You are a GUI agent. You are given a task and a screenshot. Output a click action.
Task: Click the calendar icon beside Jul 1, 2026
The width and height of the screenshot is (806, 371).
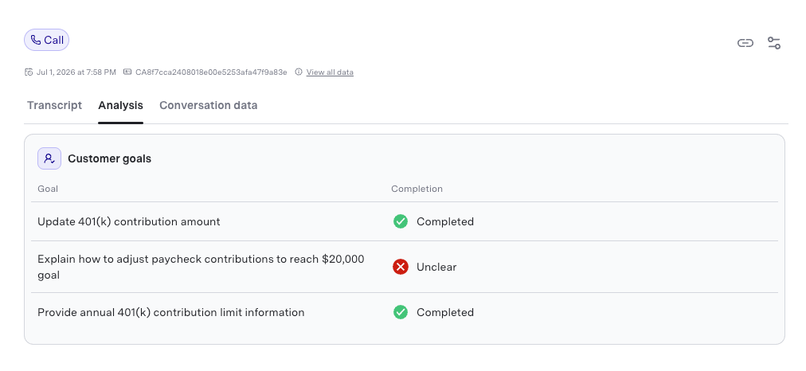pos(29,72)
